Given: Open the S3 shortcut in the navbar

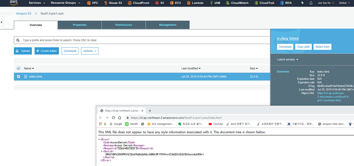Looking at the screenshot, I should (x=160, y=3).
